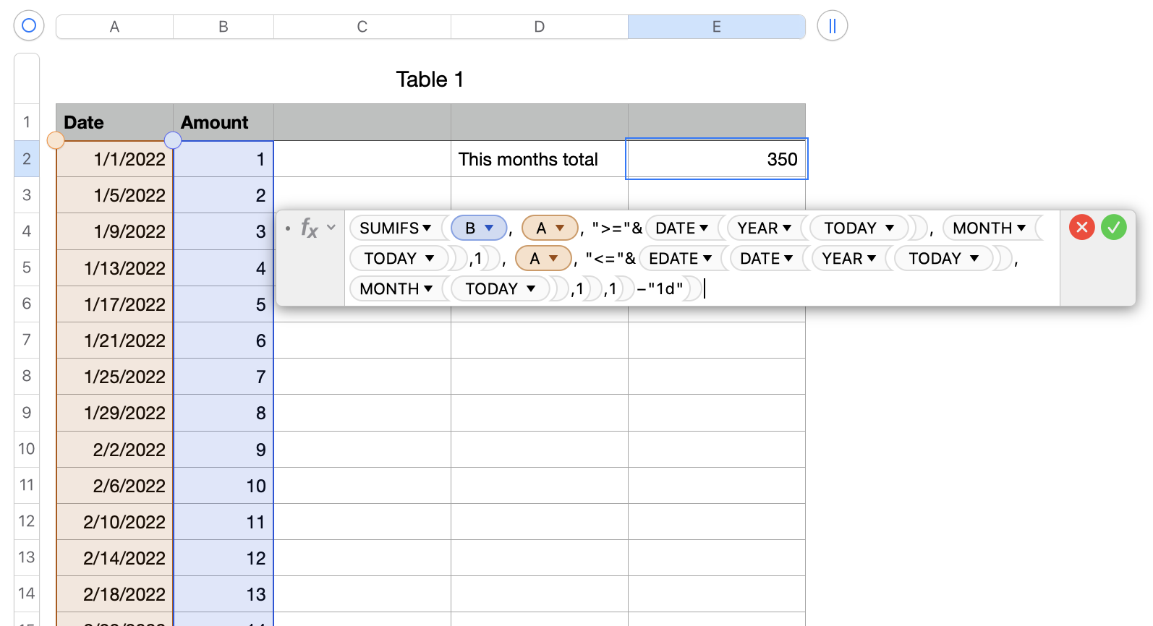Click the "This months total" cell
Viewport: 1153px width, 626px height.
coord(539,159)
